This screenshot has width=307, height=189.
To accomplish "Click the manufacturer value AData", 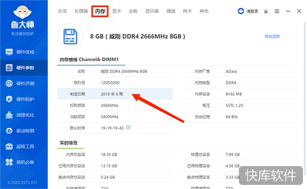I will pos(231,71).
